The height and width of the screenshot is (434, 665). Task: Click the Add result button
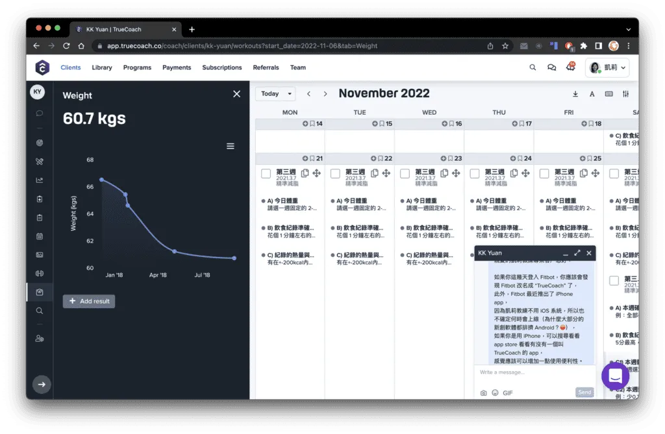tap(89, 301)
